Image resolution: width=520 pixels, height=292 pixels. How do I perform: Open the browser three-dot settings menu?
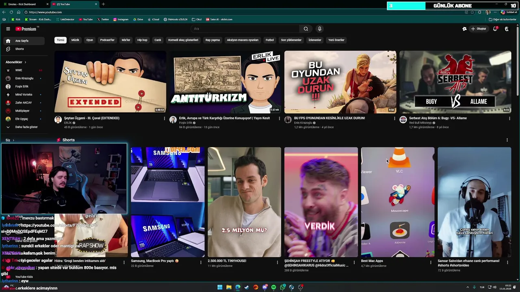coord(494,12)
